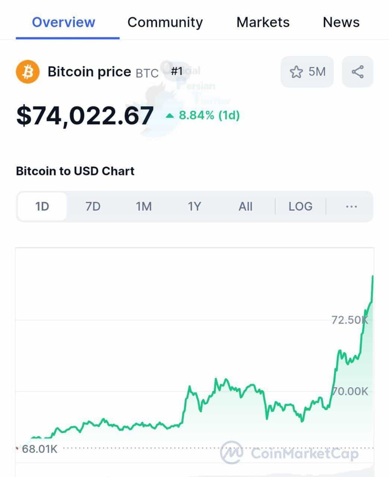
Task: Set chart range to 1Y
Action: click(194, 206)
